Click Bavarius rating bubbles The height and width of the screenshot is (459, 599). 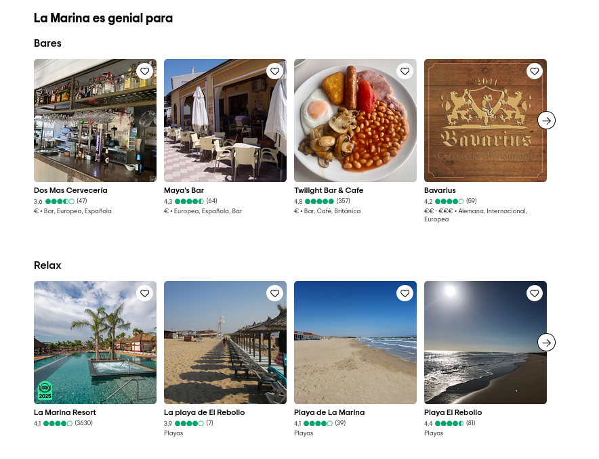[449, 202]
